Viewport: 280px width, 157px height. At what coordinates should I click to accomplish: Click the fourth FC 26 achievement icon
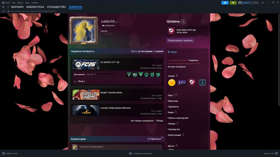[146, 75]
